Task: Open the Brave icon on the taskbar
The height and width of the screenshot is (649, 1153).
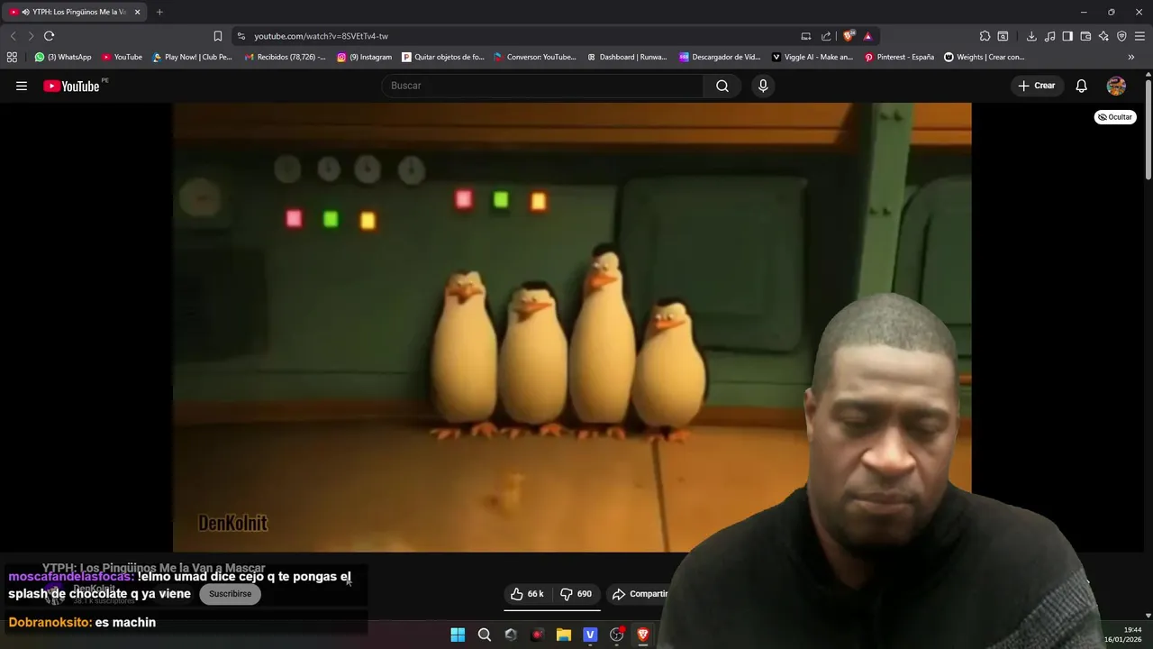Action: (x=643, y=635)
